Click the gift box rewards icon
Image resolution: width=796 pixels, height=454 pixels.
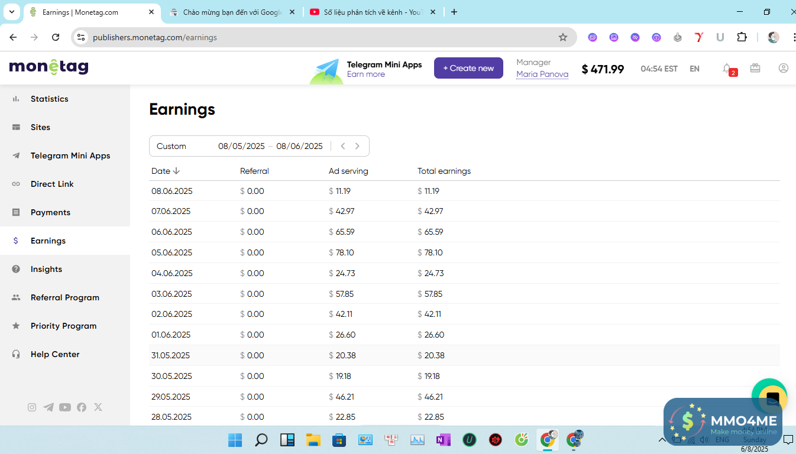tap(755, 68)
